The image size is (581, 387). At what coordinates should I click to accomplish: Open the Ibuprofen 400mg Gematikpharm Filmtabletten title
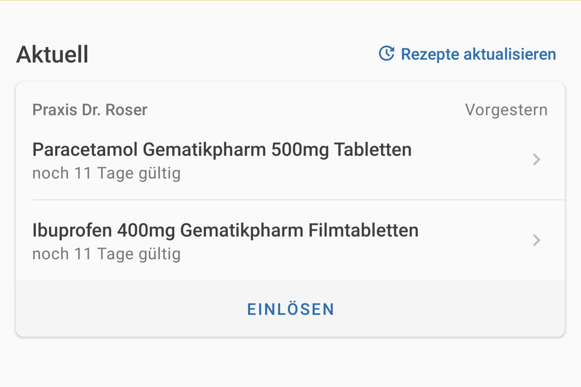click(225, 230)
